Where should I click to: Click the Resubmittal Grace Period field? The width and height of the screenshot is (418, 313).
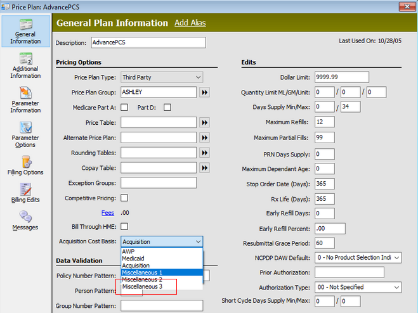point(324,243)
